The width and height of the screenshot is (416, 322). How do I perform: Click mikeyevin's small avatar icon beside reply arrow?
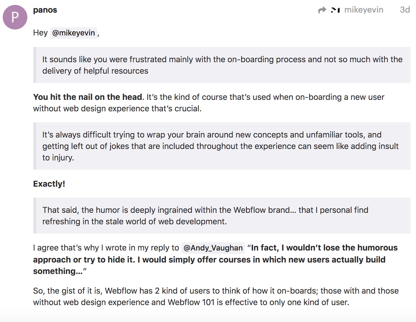point(335,10)
